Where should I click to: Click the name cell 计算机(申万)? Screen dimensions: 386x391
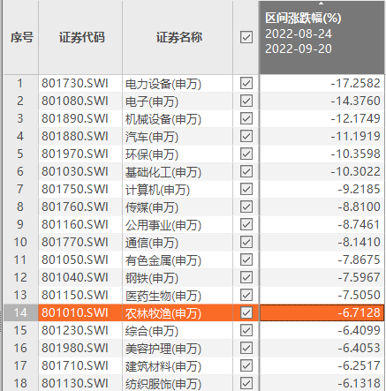tap(178, 189)
